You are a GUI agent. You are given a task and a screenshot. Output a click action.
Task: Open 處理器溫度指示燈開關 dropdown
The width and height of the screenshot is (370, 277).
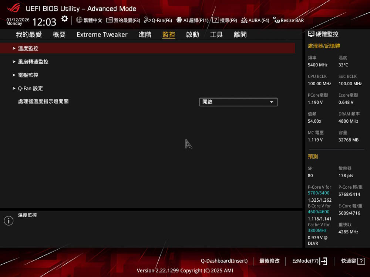[238, 102]
